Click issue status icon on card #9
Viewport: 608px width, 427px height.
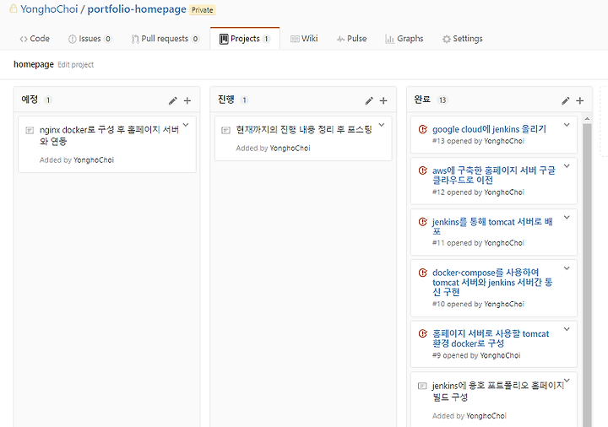423,333
